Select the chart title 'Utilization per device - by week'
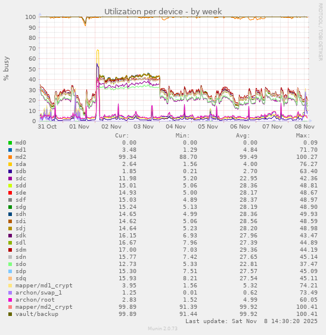The width and height of the screenshot is (326, 335). click(x=163, y=11)
